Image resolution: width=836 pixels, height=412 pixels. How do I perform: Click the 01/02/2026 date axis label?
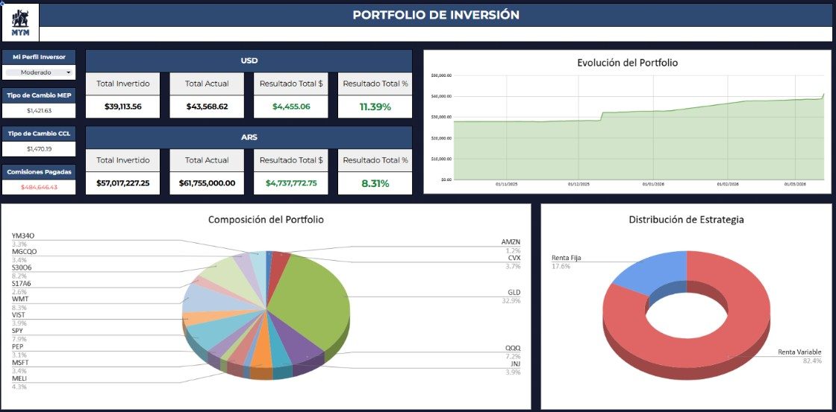(x=727, y=184)
